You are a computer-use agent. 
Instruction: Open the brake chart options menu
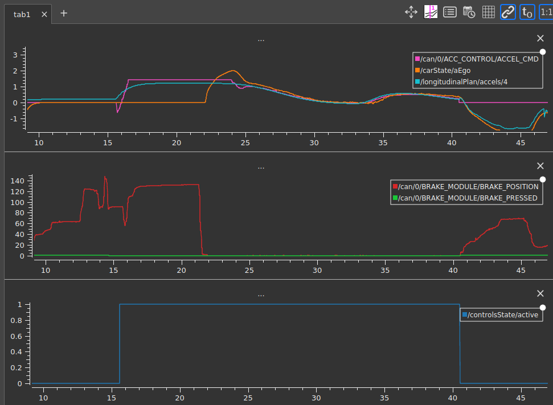coord(261,166)
